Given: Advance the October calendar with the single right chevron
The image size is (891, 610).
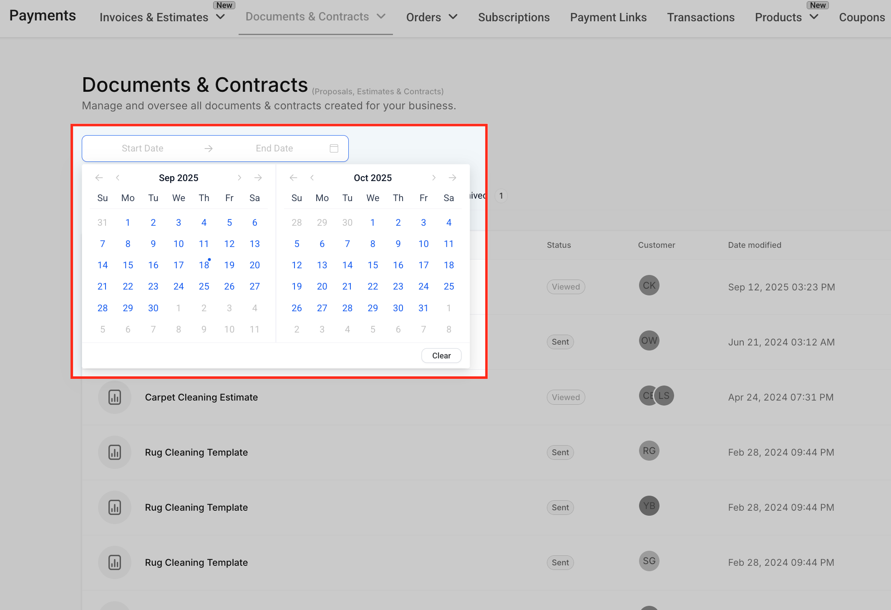Looking at the screenshot, I should point(434,177).
